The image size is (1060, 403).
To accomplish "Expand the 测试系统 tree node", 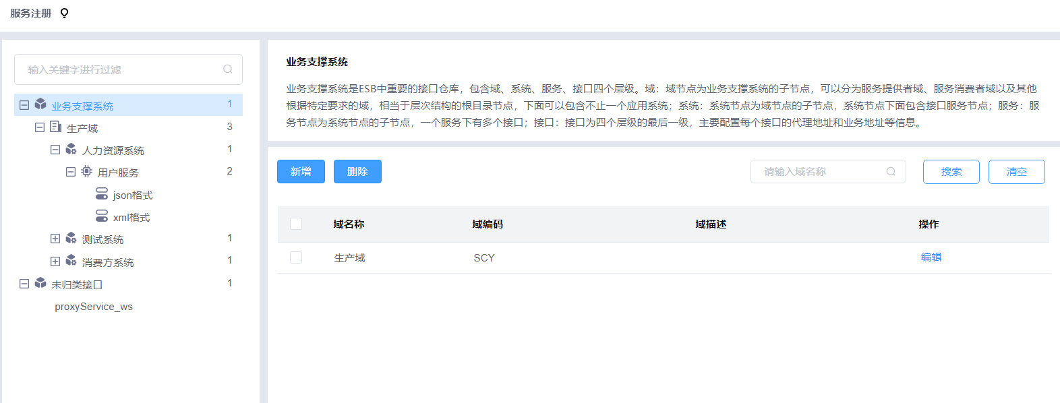I will tap(55, 239).
